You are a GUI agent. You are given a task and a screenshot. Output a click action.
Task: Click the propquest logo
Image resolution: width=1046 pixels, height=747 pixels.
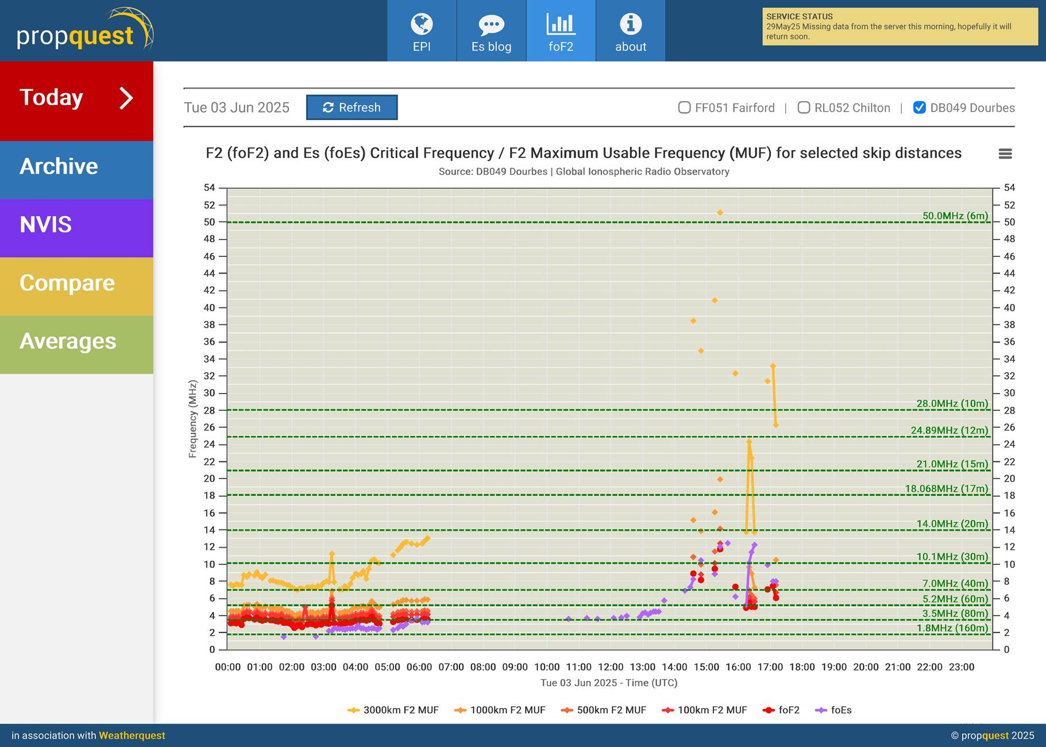point(85,30)
